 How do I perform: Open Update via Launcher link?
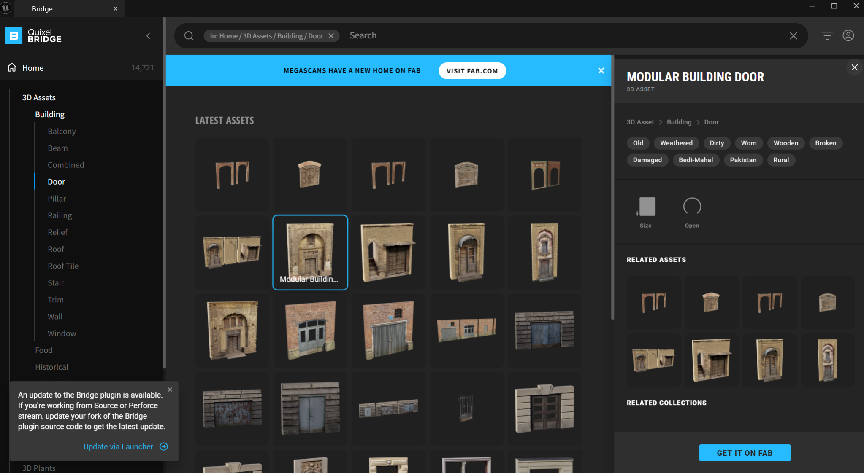[118, 446]
